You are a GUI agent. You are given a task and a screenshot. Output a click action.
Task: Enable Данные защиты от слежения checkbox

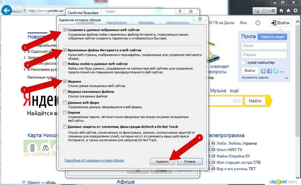(65, 126)
